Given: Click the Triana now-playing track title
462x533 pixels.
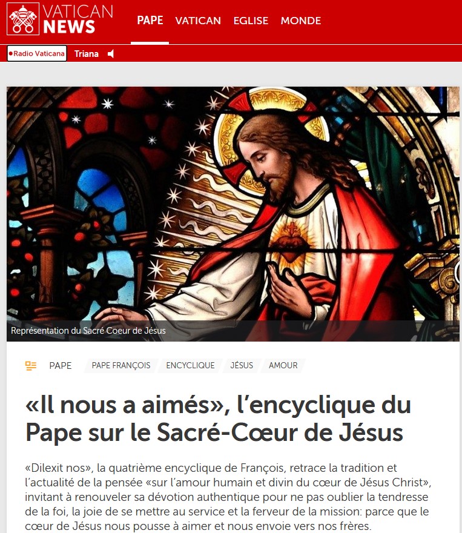Looking at the screenshot, I should [x=87, y=54].
